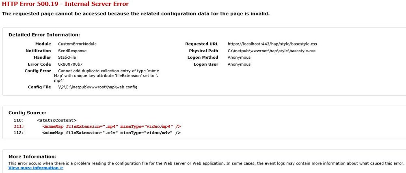Open the View more information link

36,168
